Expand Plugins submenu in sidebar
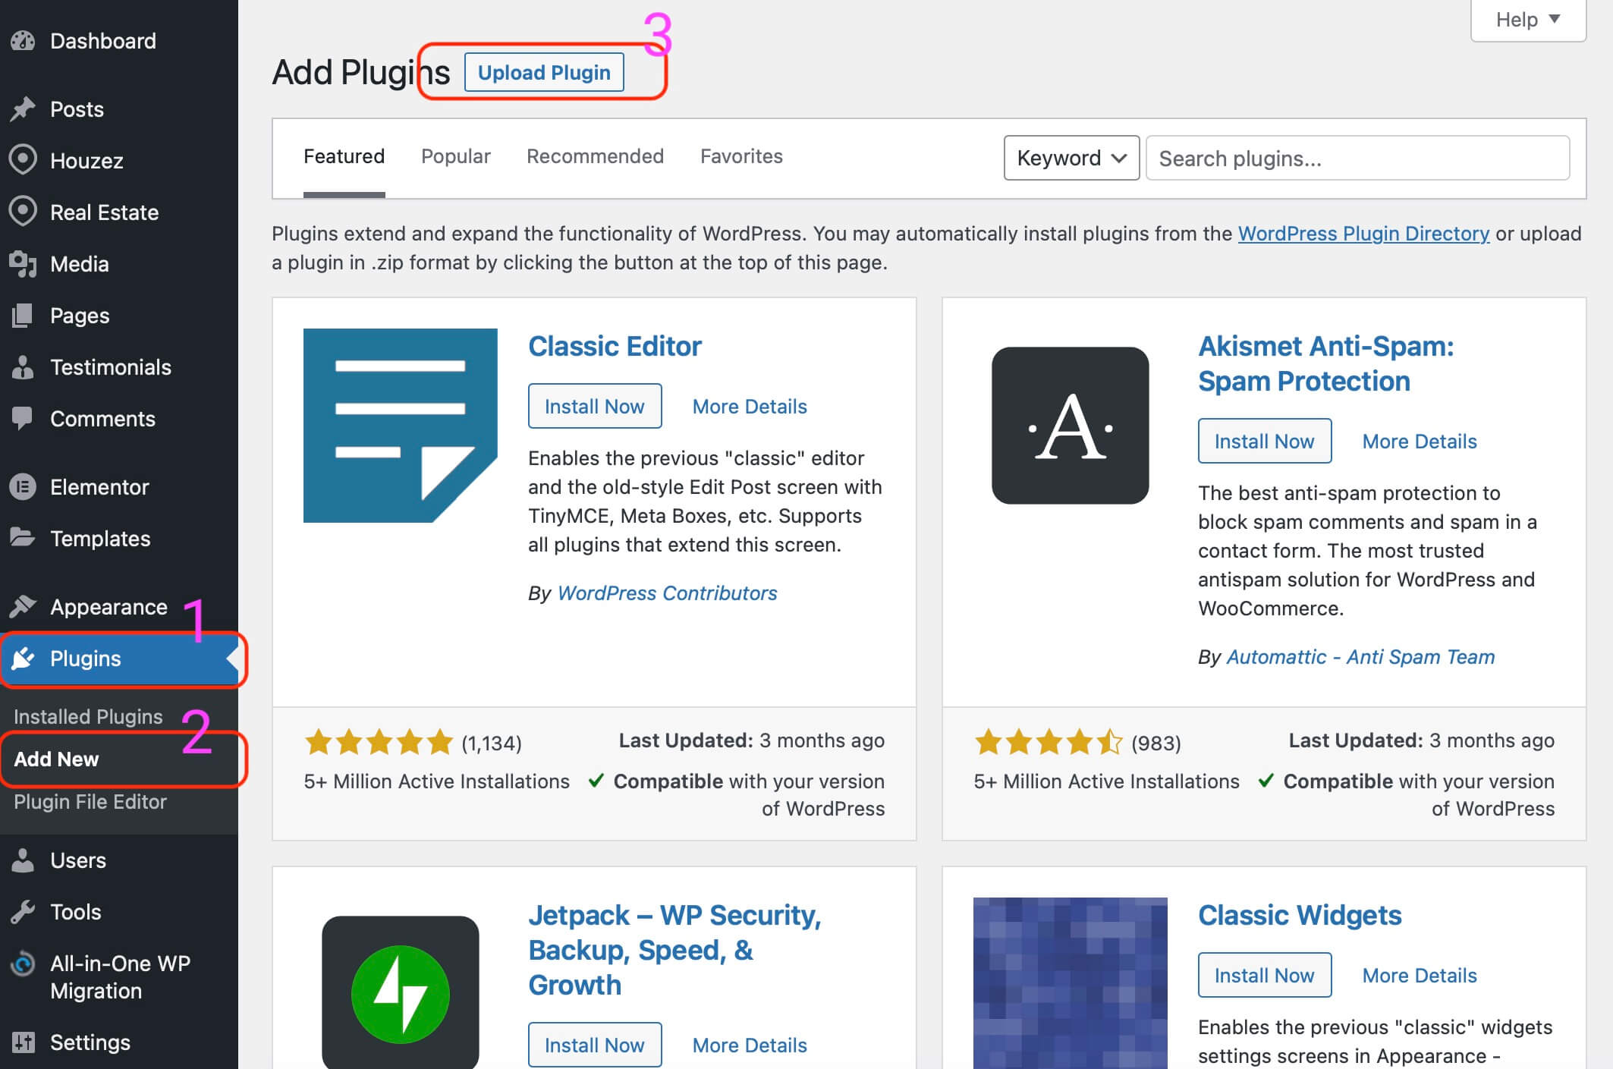1613x1069 pixels. (x=85, y=657)
